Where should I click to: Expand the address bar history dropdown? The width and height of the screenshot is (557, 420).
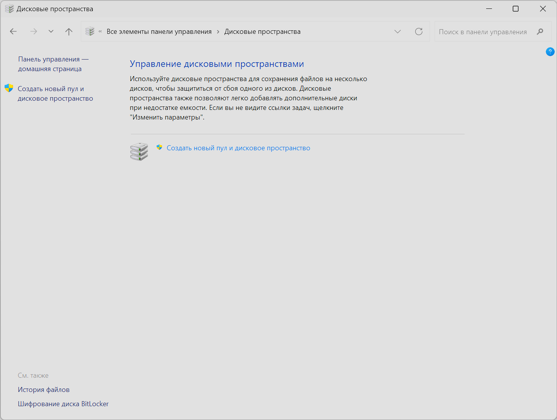(398, 32)
